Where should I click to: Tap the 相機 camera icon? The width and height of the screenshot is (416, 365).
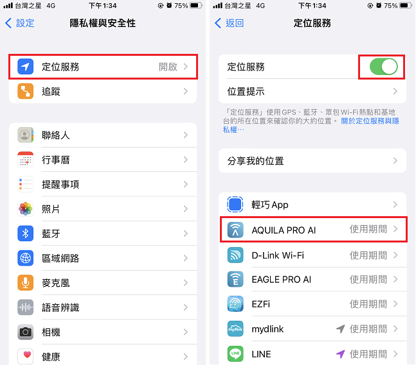(25, 332)
